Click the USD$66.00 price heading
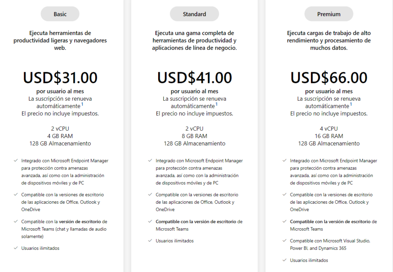This screenshot has height=272, width=393. pyautogui.click(x=329, y=78)
